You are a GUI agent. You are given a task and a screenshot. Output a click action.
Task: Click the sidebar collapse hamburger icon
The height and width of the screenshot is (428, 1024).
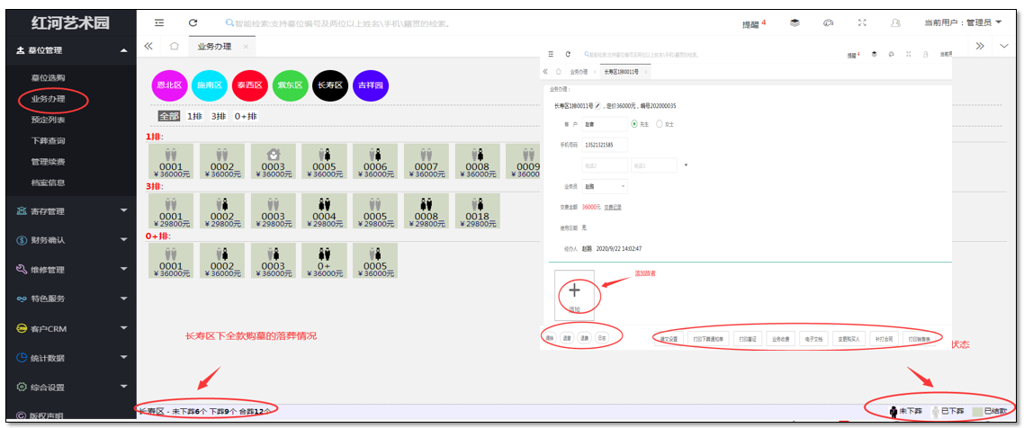tap(159, 22)
